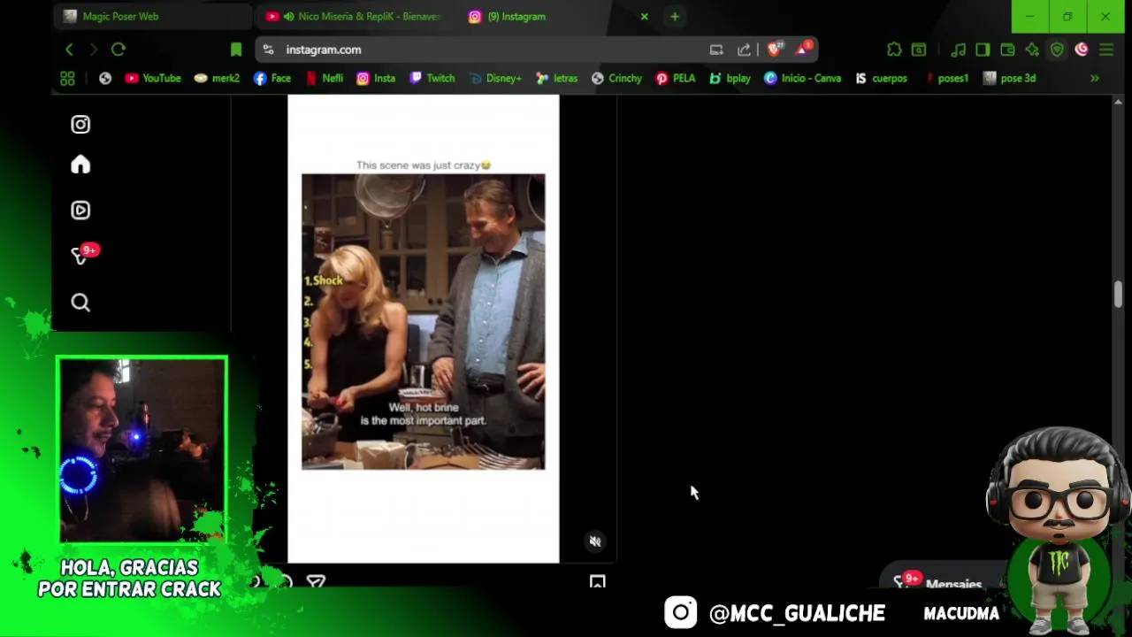
Task: Open Instagram direct messages icon with 9+ badge
Action: pos(82,255)
